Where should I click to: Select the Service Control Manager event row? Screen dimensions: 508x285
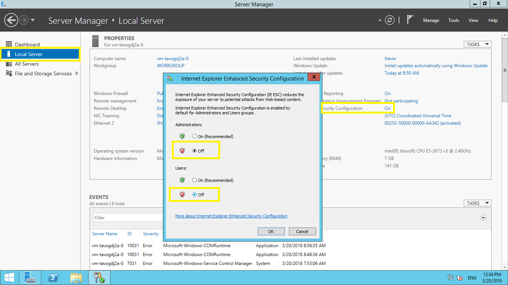click(290, 263)
